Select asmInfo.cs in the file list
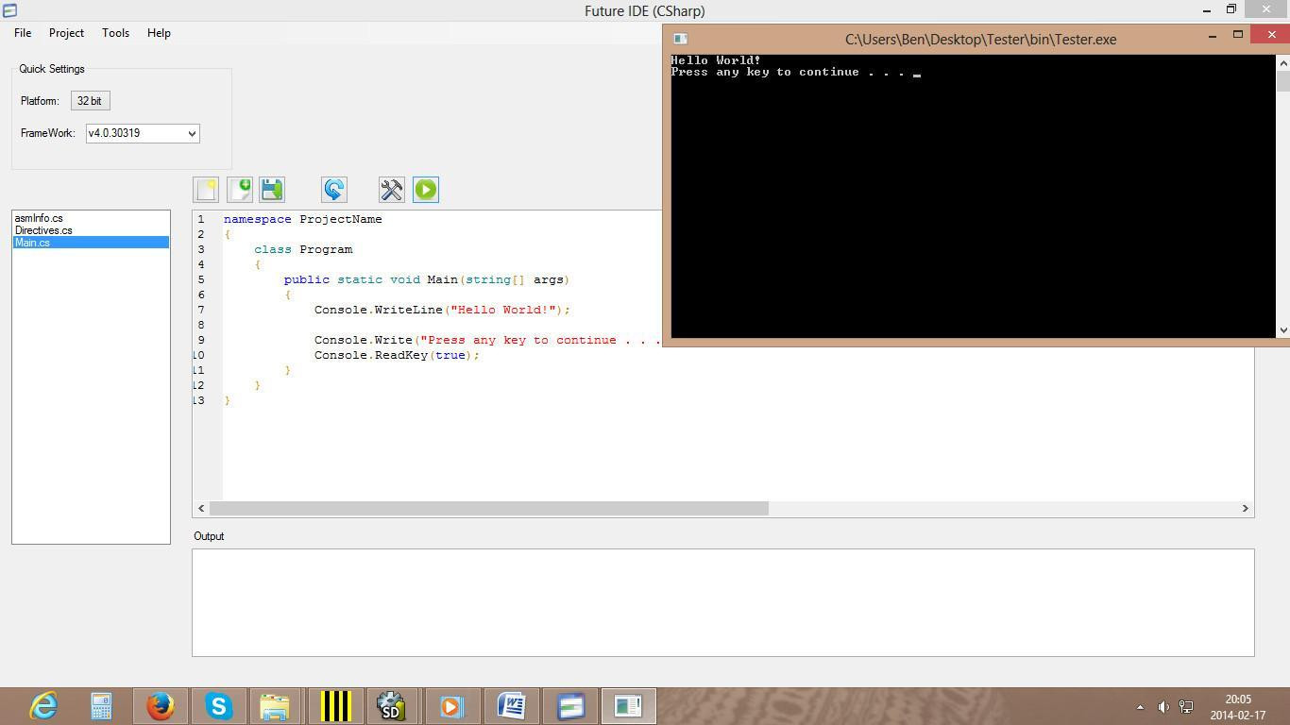This screenshot has height=725, width=1290. (x=39, y=218)
